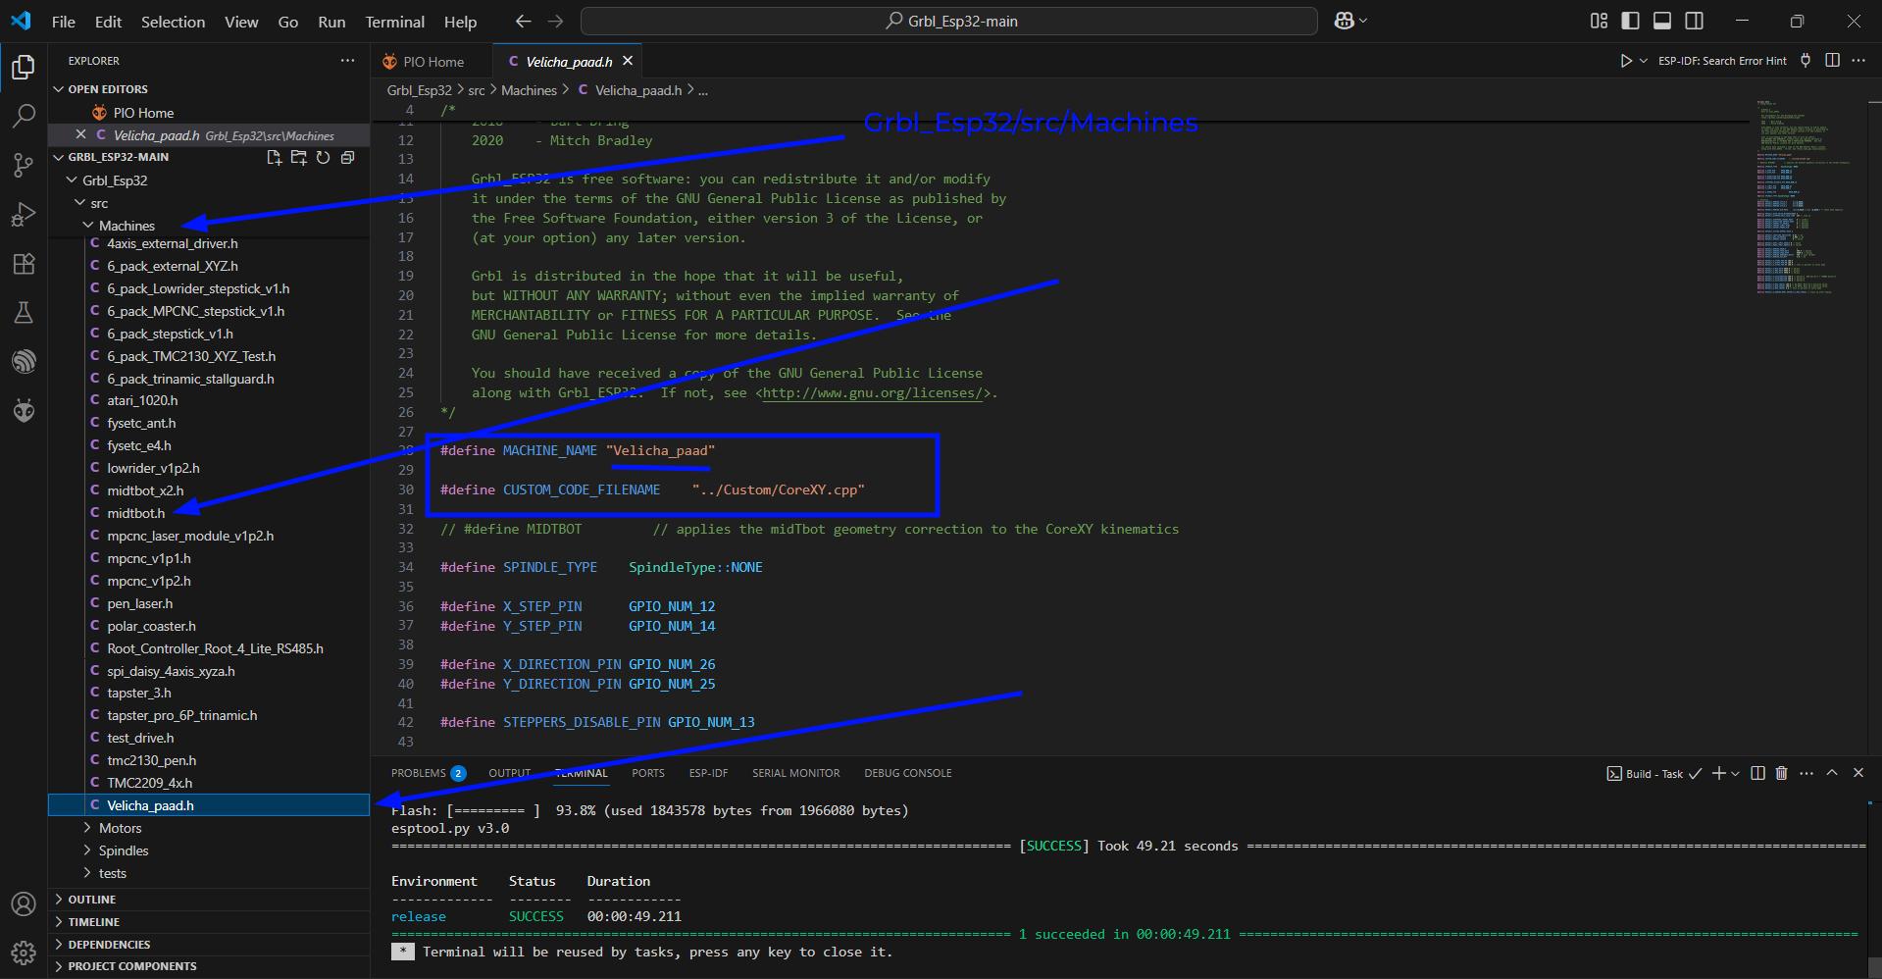Click the Run play icon in editor toolbar
Image resolution: width=1882 pixels, height=979 pixels.
pyautogui.click(x=1625, y=61)
